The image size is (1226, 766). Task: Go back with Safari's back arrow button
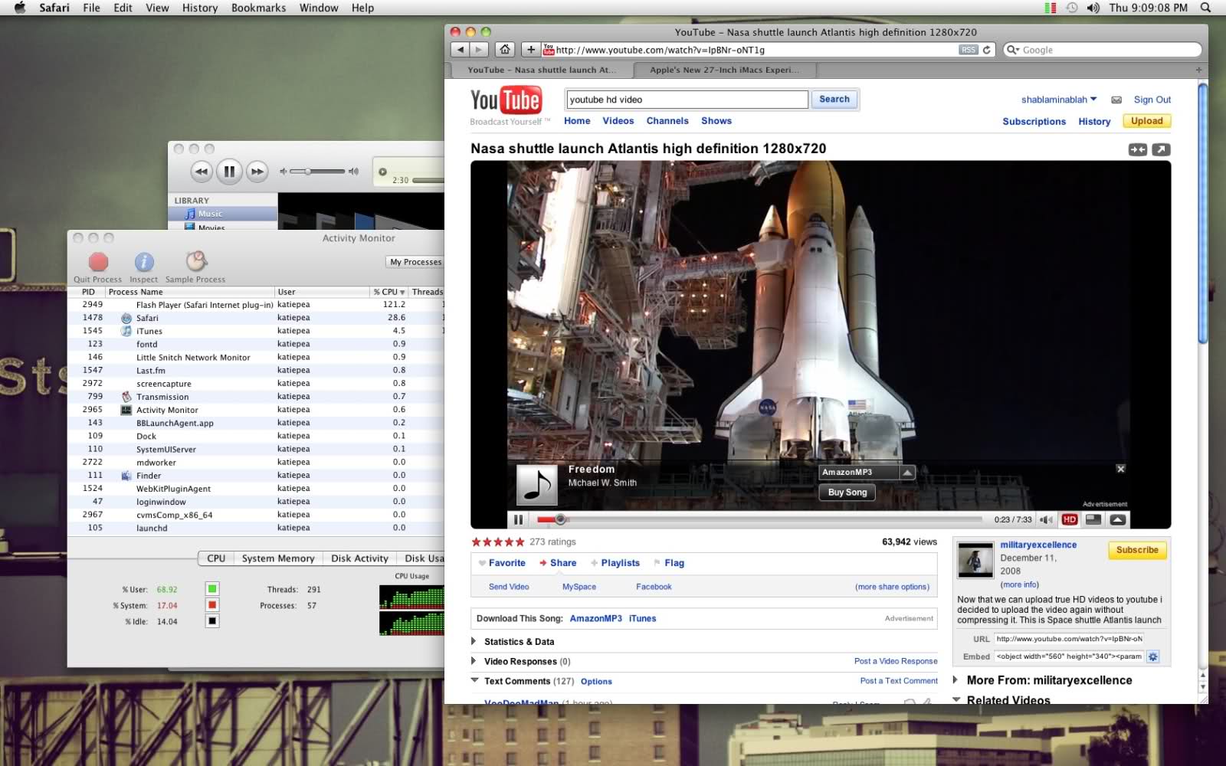coord(460,50)
